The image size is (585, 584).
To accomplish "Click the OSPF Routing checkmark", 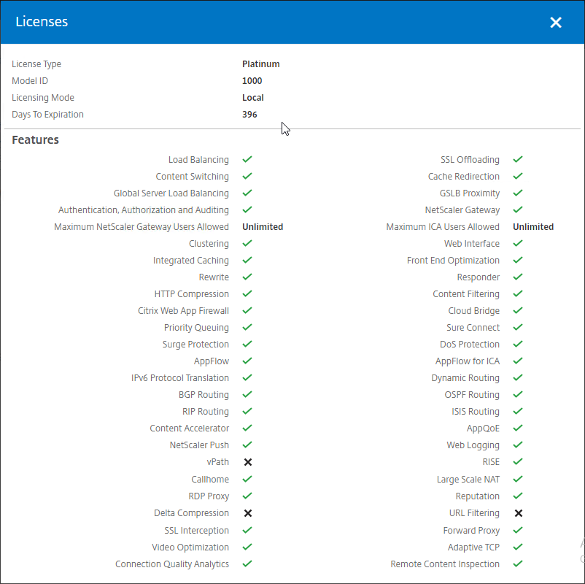I will point(518,395).
